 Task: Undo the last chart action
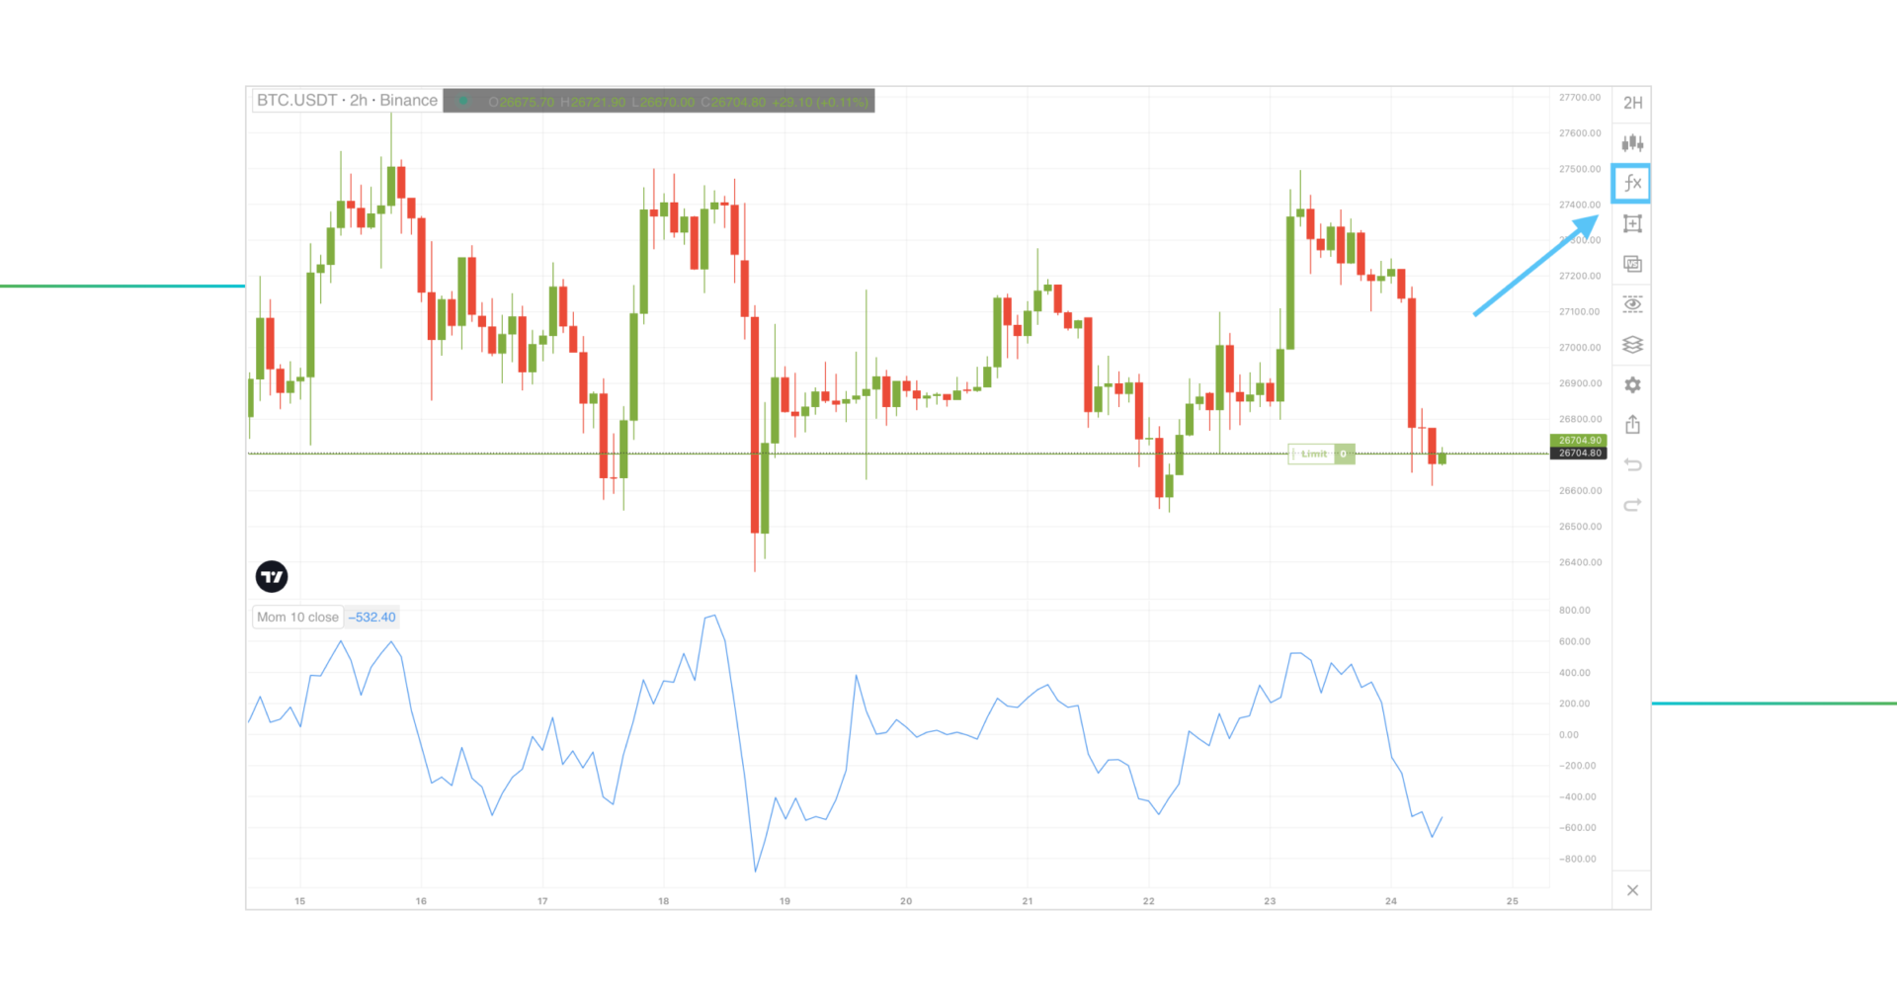pyautogui.click(x=1631, y=464)
